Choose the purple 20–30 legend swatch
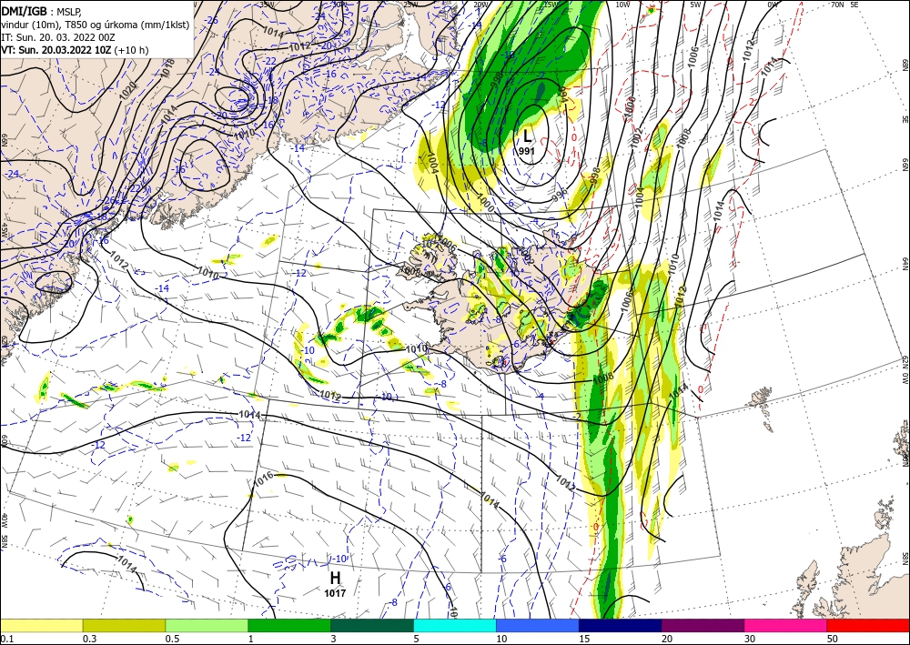 [703, 625]
